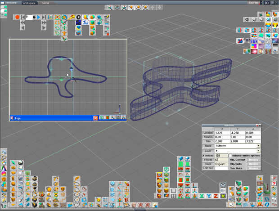Tick the inlined render options checkbox

pyautogui.click(x=230, y=155)
